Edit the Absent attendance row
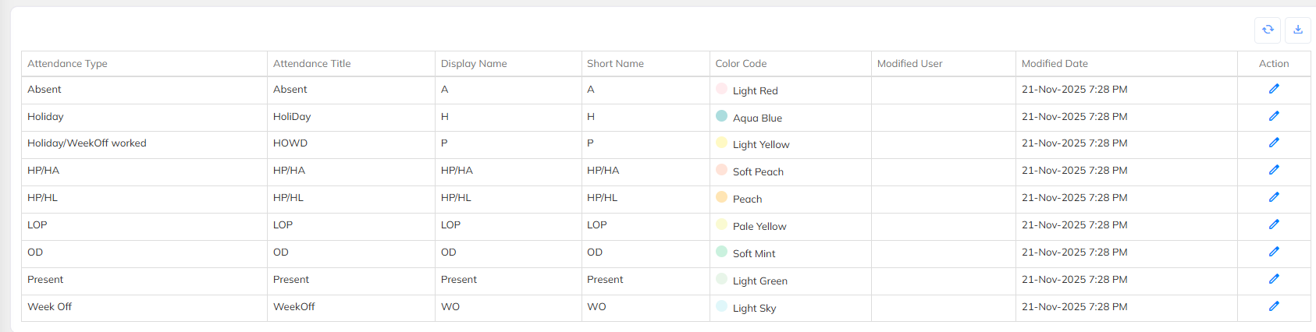The width and height of the screenshot is (1316, 332). click(1274, 89)
